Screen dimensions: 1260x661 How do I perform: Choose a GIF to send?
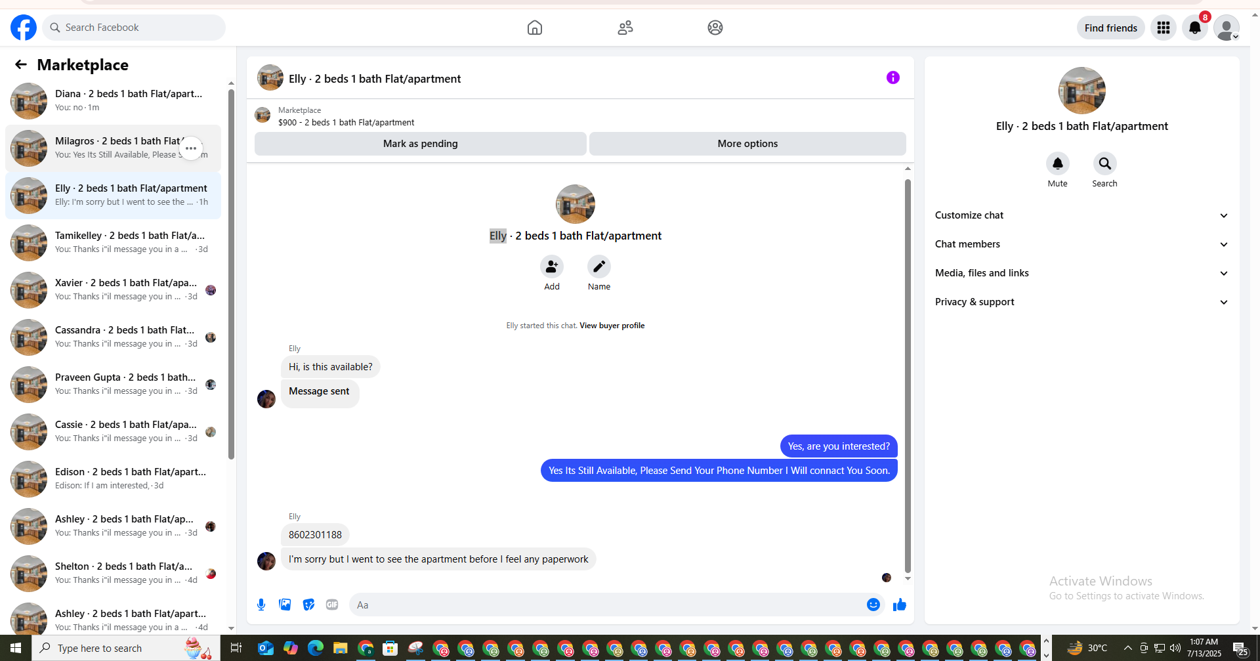tap(332, 605)
